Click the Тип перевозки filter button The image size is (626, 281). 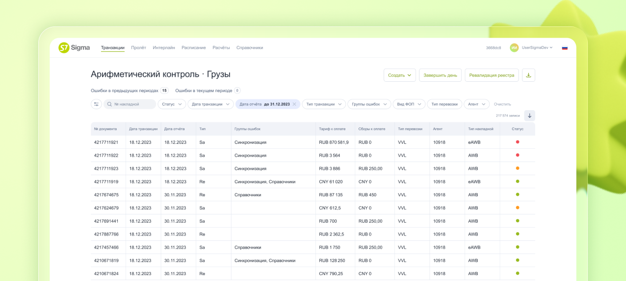tap(444, 104)
